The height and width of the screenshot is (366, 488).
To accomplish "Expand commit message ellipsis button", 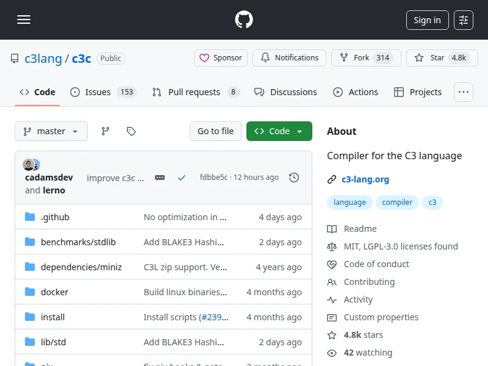I will tap(160, 178).
